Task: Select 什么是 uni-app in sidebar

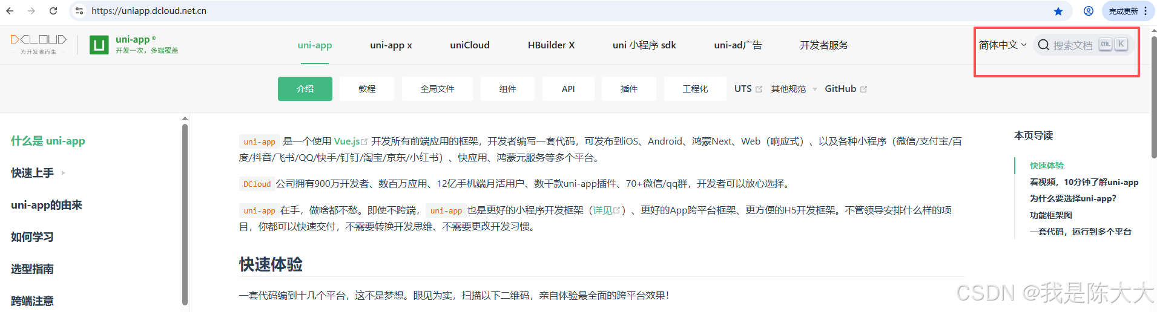Action: (48, 141)
